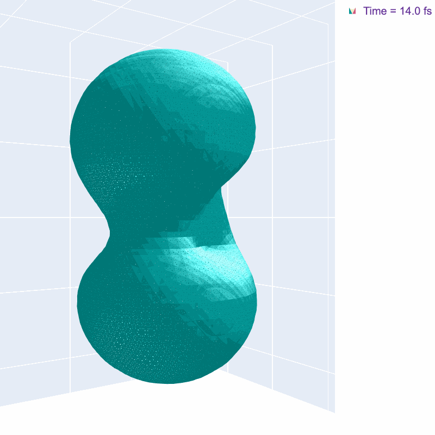435x435 pixels.
Task: Click the legend color icon beside Time label
Action: (352, 11)
